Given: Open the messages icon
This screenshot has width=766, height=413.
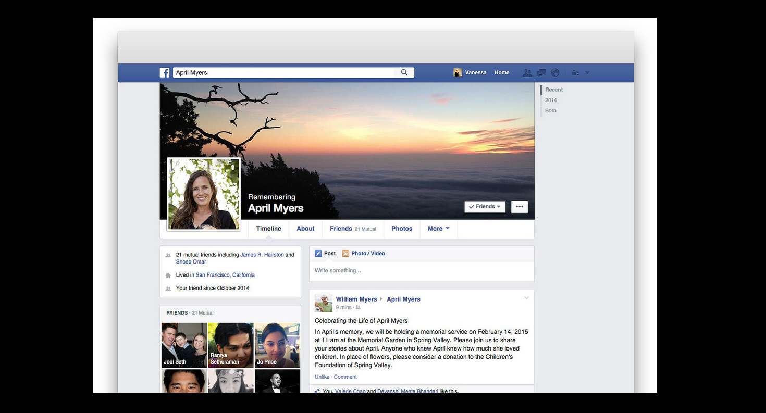Looking at the screenshot, I should click(x=541, y=73).
